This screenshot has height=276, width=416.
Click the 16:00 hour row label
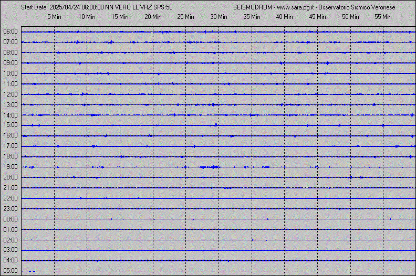pyautogui.click(x=11, y=135)
